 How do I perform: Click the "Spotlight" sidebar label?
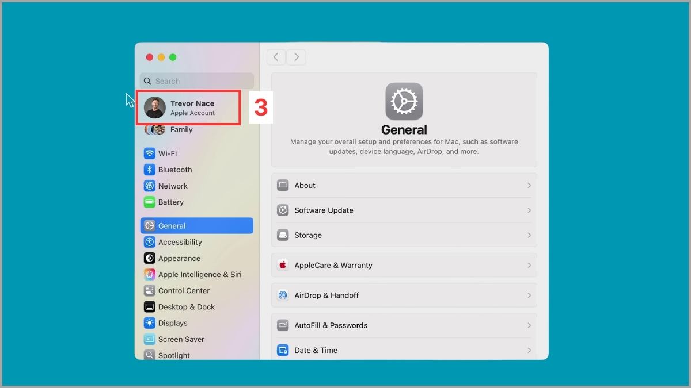coord(174,355)
